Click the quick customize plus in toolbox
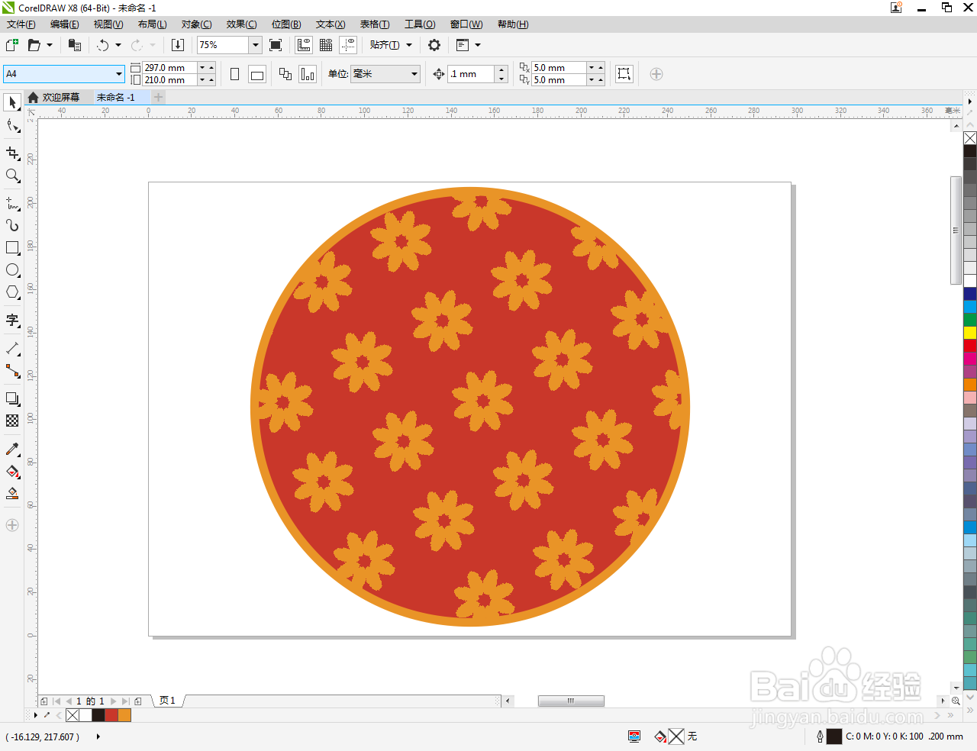The width and height of the screenshot is (977, 751). [12, 525]
